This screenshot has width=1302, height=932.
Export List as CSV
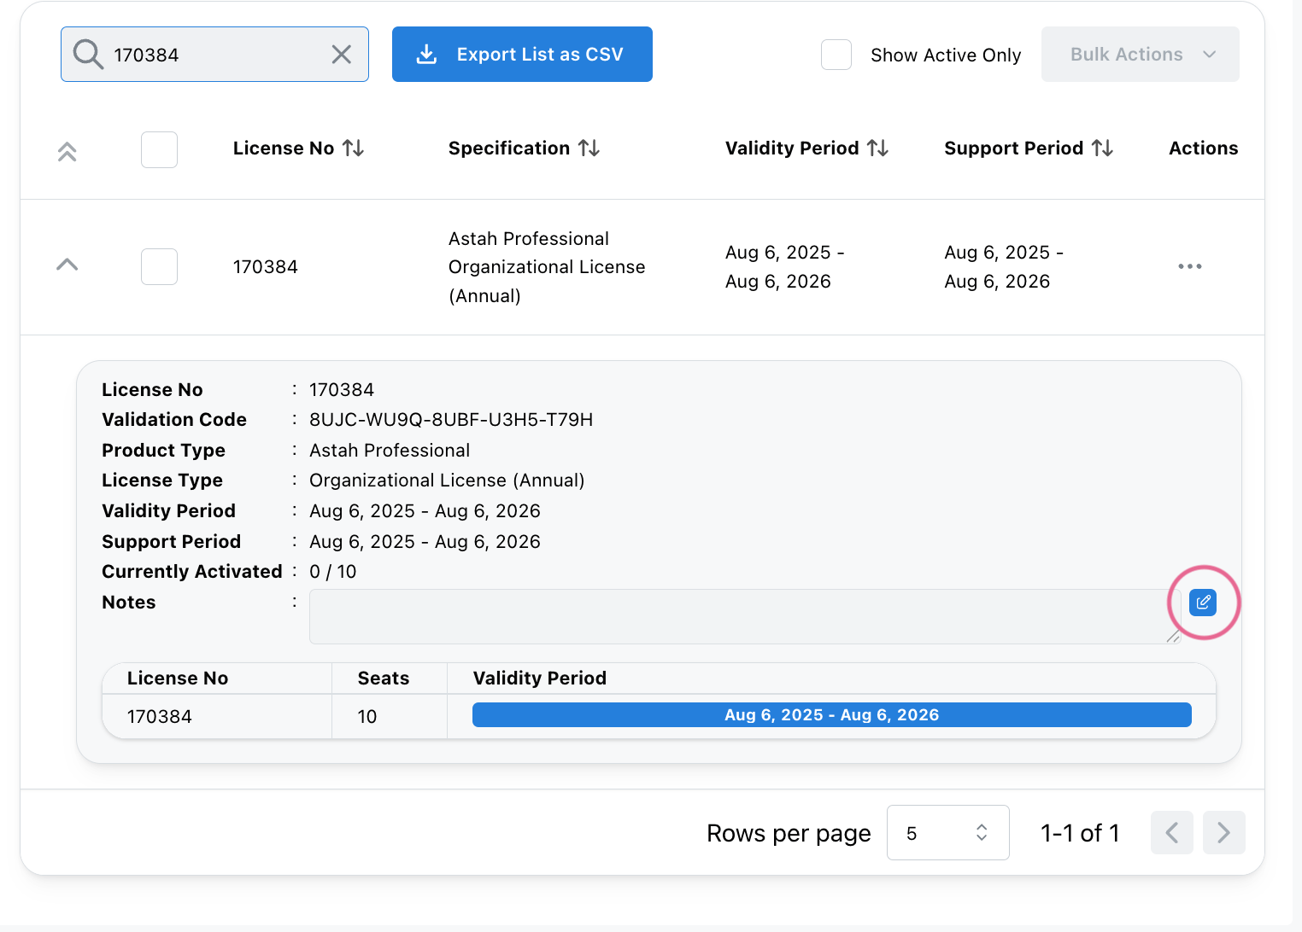pos(522,55)
